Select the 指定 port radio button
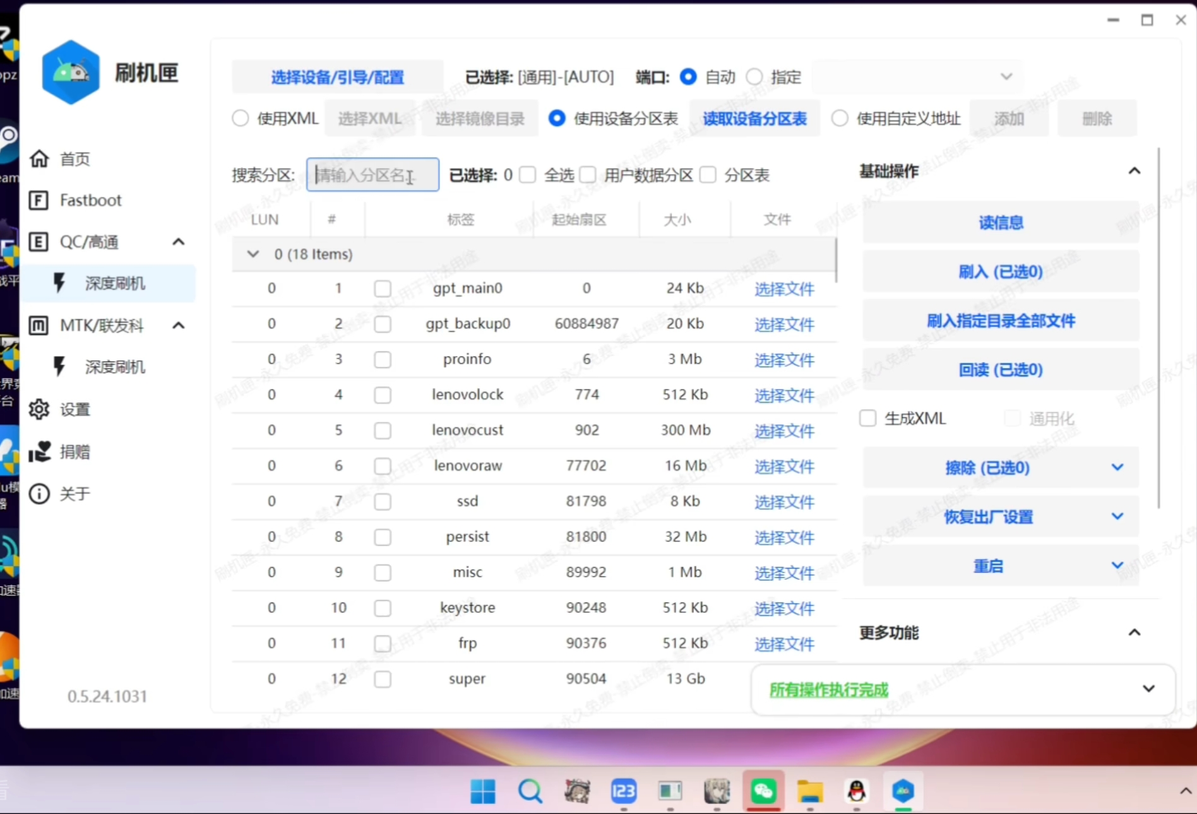Image resolution: width=1197 pixels, height=814 pixels. [754, 76]
